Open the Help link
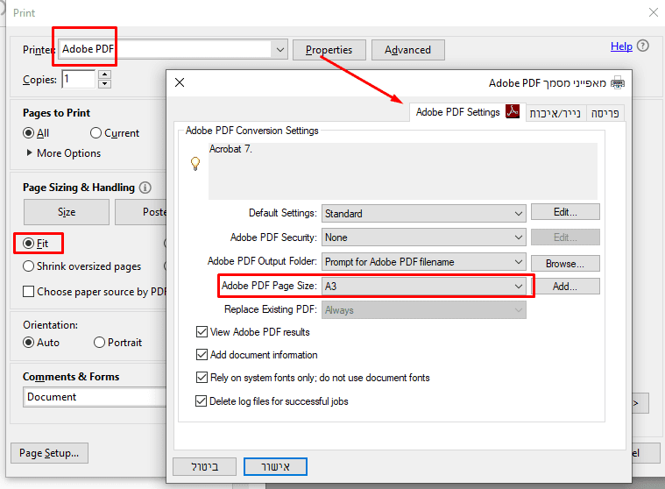 pyautogui.click(x=621, y=46)
